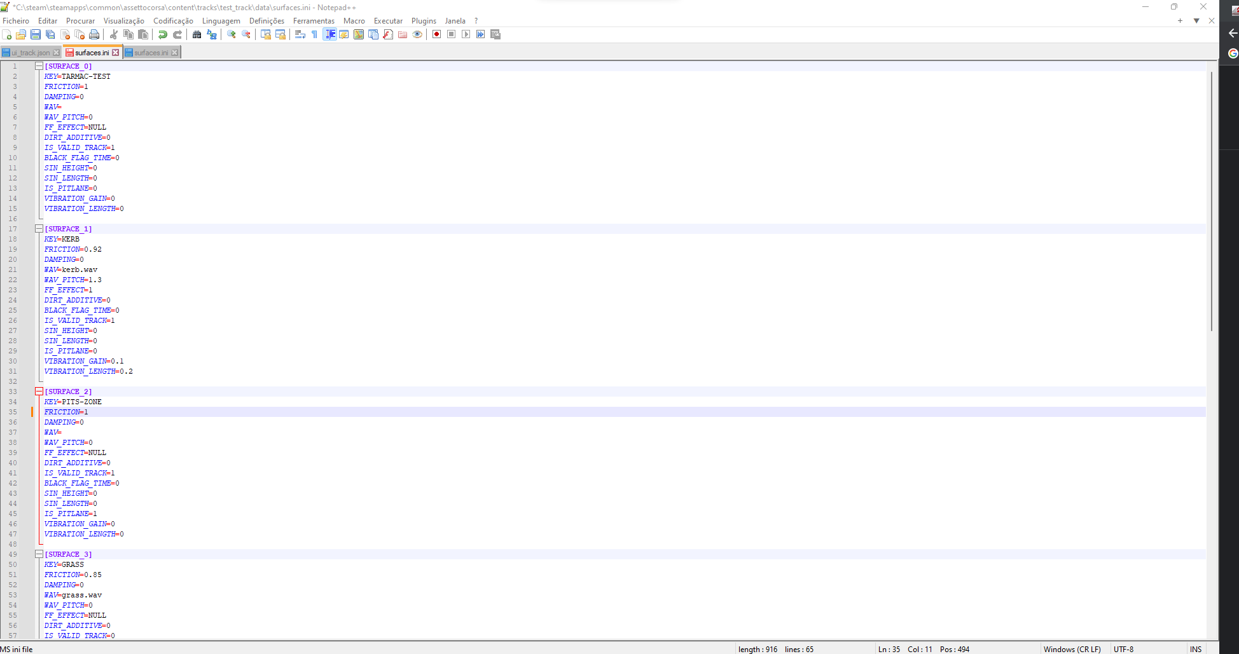Click line number 35 in margin
Viewport: 1239px width, 654px height.
(x=13, y=412)
